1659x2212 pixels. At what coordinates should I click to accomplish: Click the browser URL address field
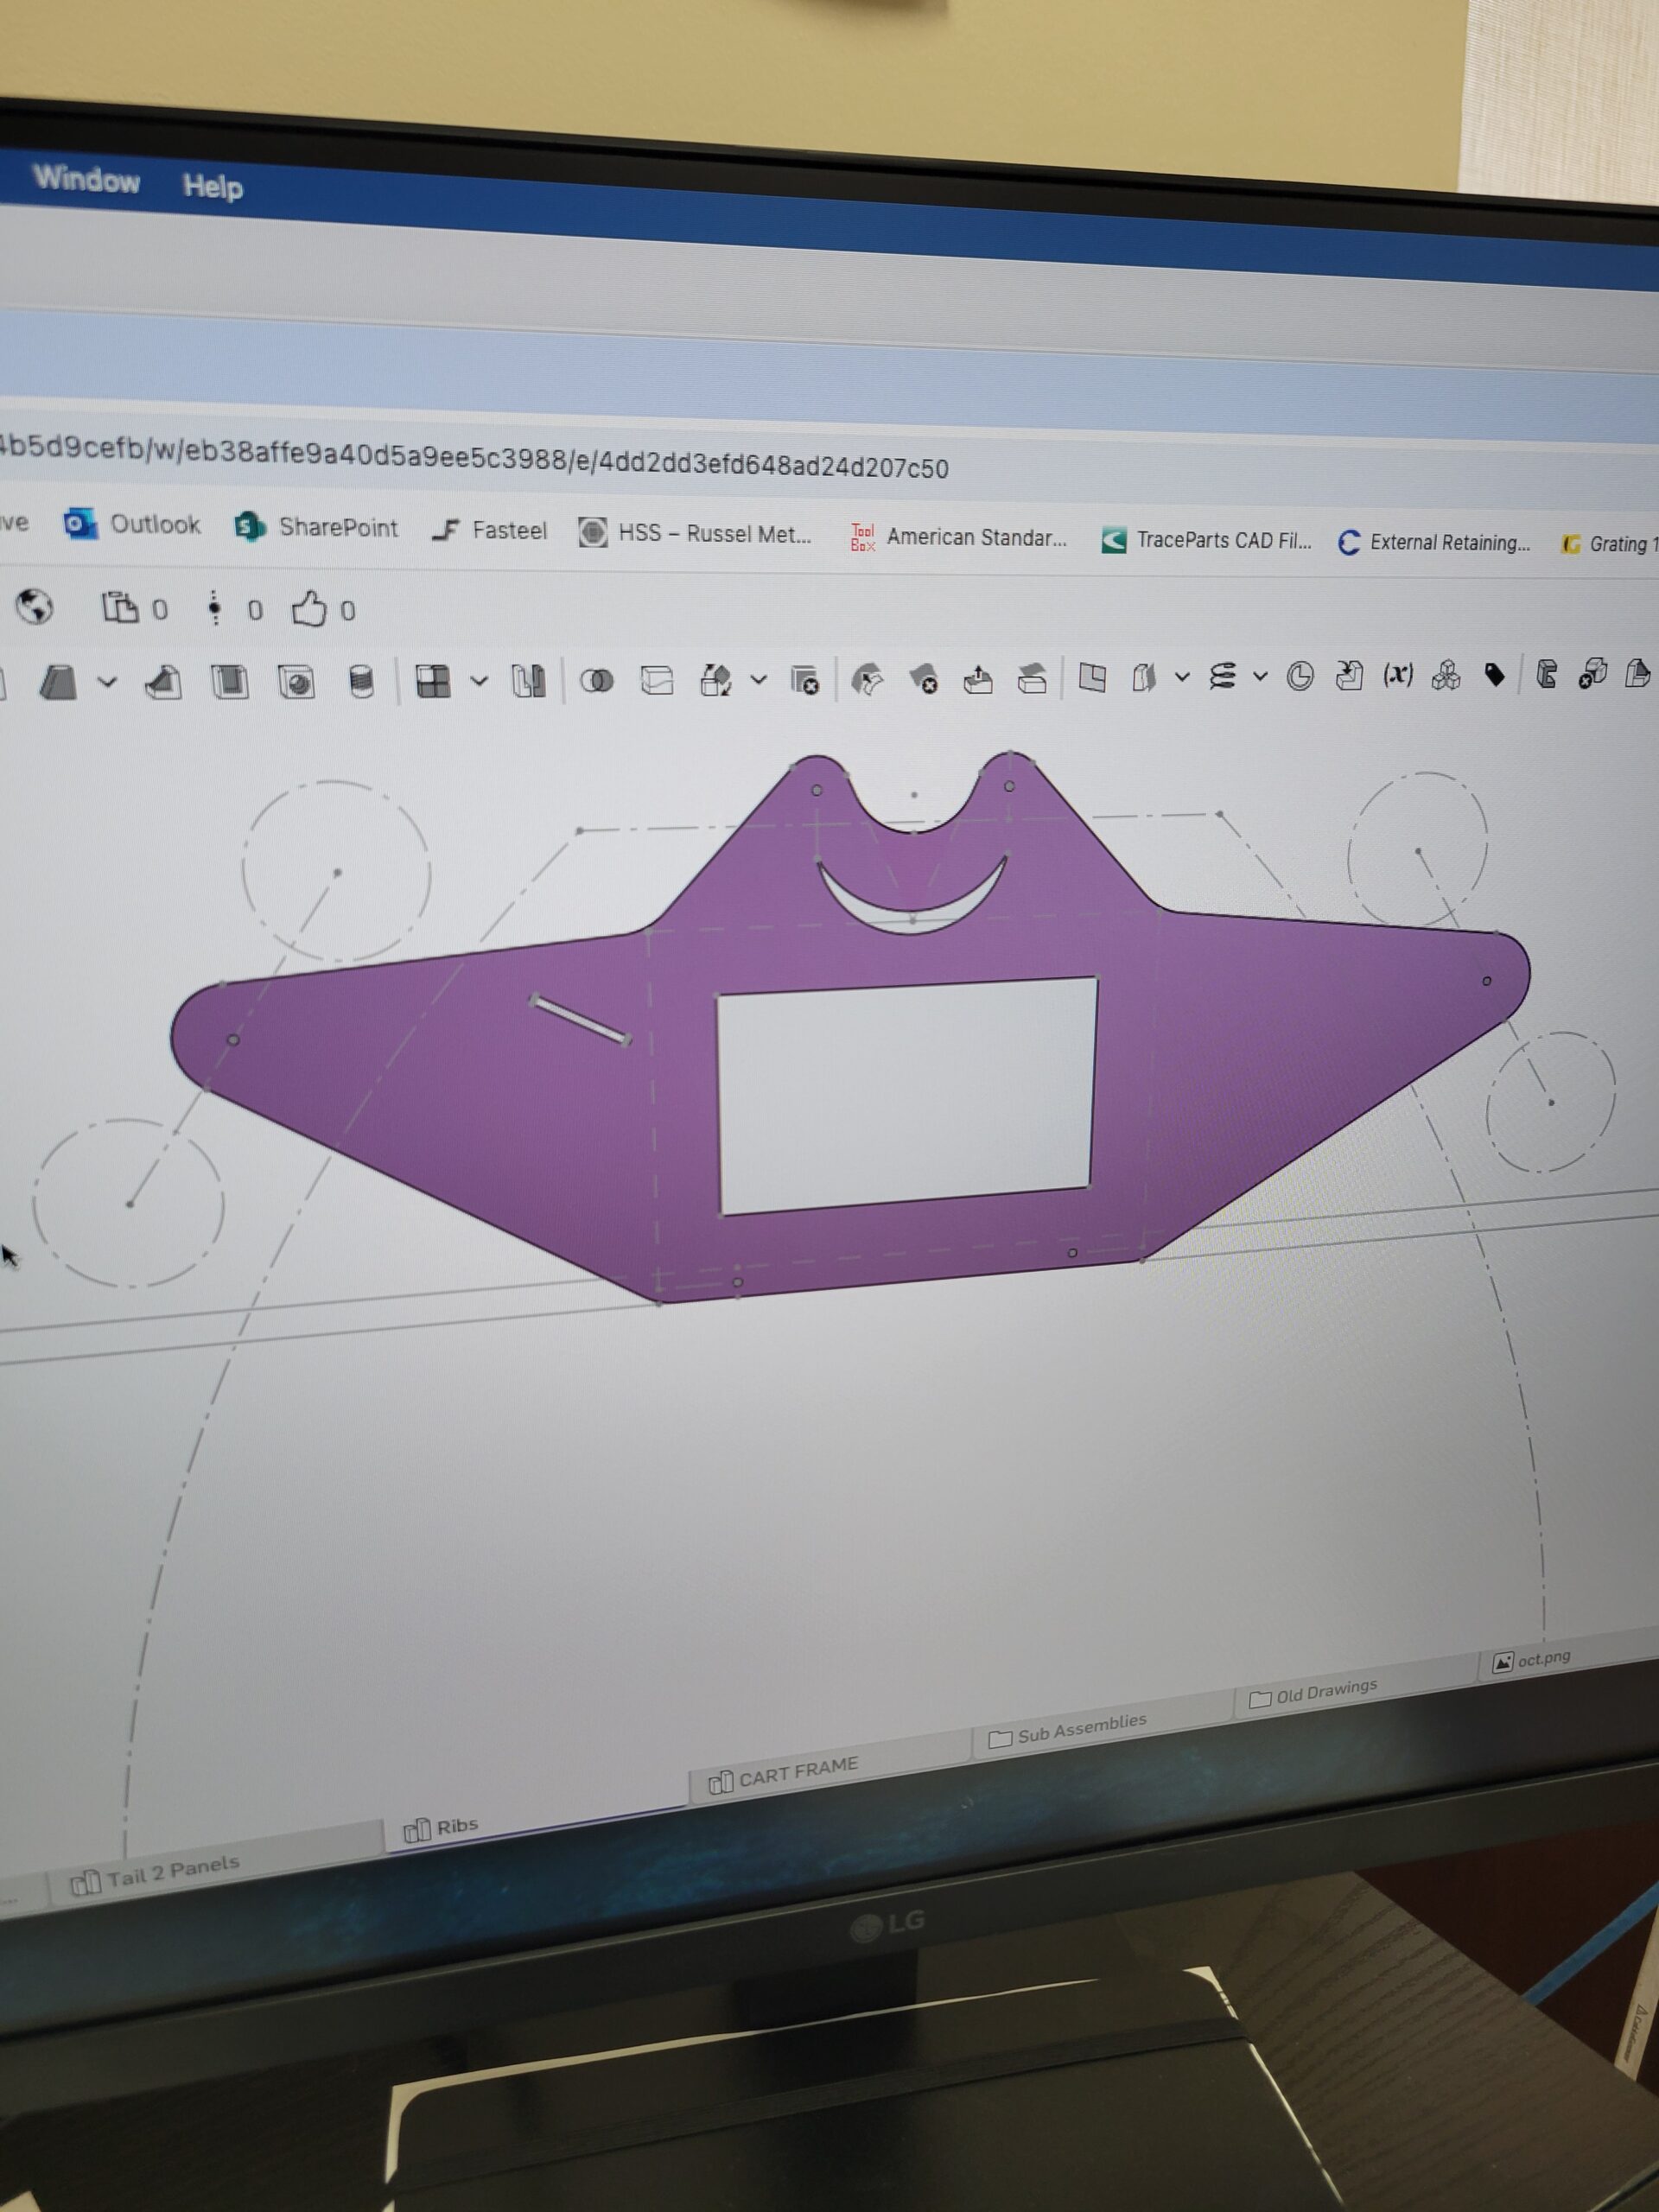(500, 459)
